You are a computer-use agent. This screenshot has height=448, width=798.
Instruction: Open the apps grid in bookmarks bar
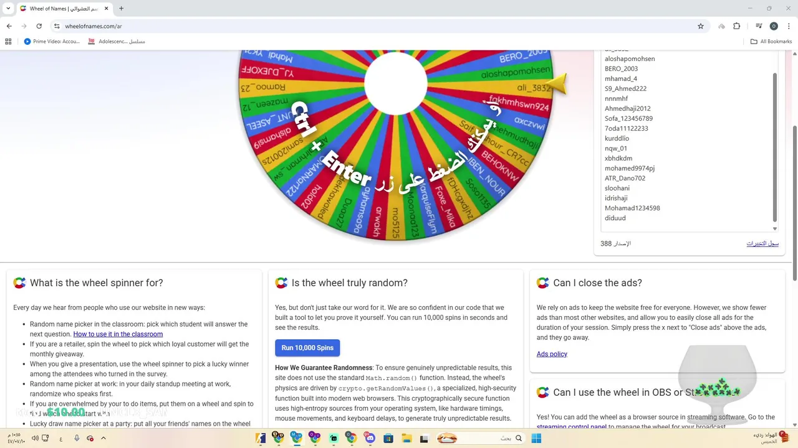click(8, 42)
